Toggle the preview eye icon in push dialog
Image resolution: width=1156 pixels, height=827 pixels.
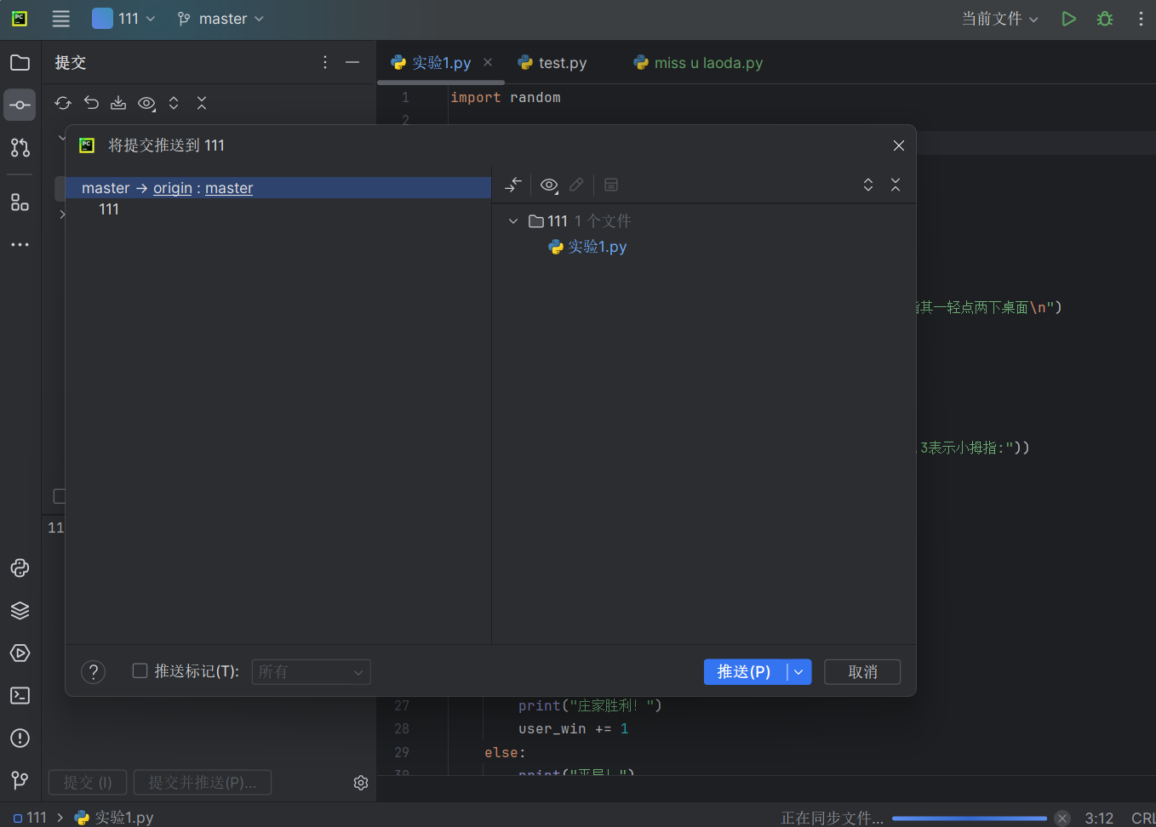(549, 185)
